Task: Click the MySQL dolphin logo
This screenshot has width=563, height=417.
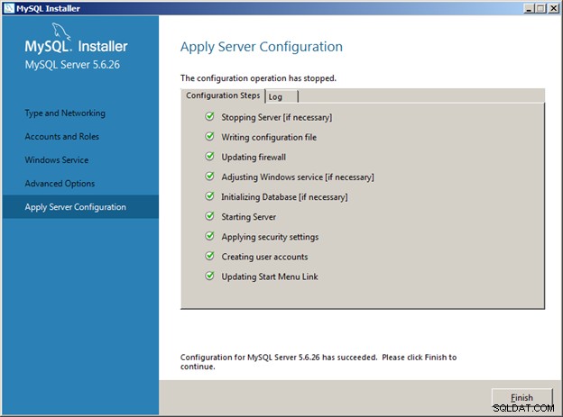Action: click(x=61, y=31)
